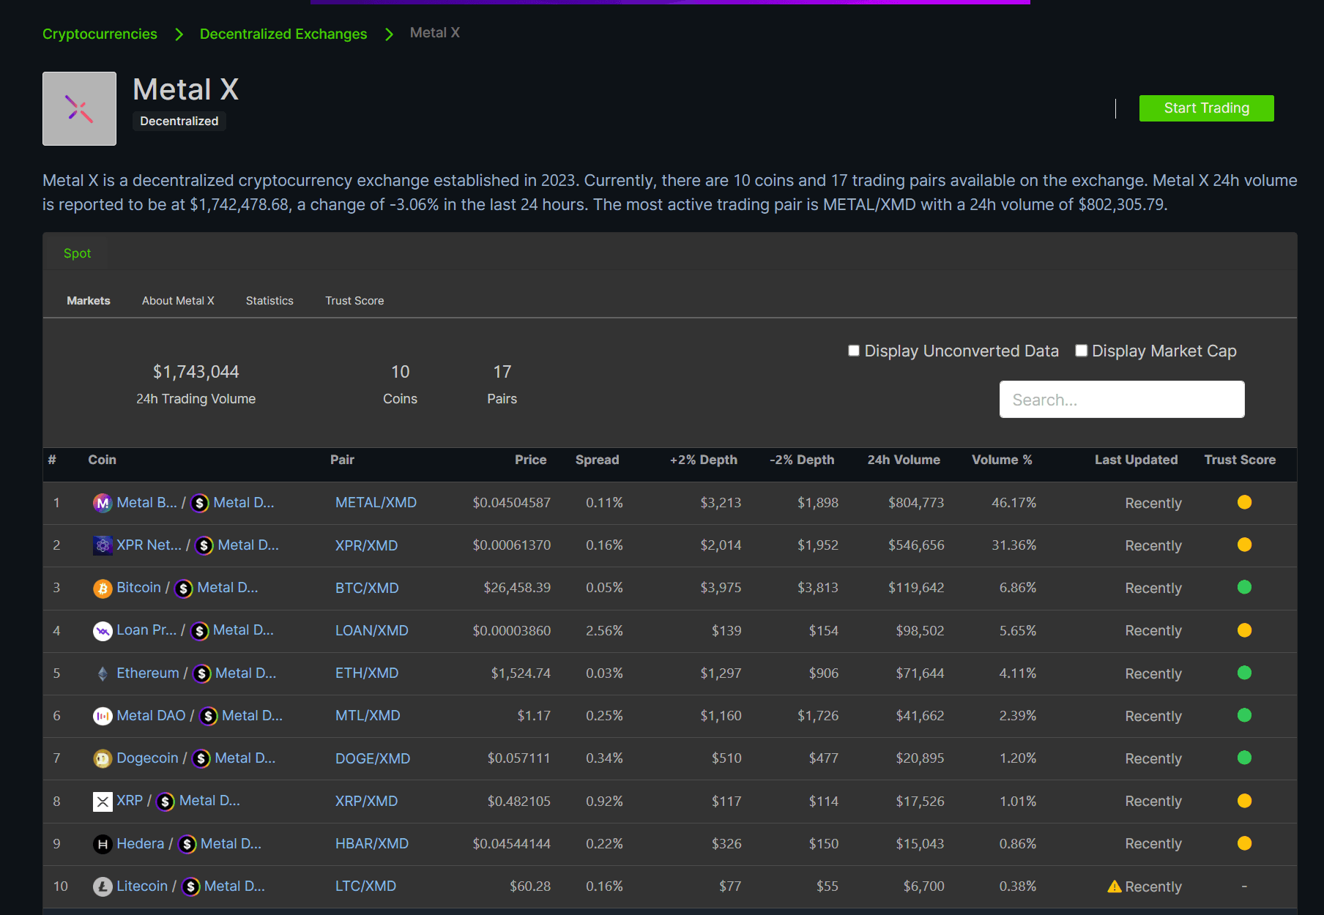Enable Display Unconverted Data checkbox
Image resolution: width=1324 pixels, height=915 pixels.
point(854,351)
